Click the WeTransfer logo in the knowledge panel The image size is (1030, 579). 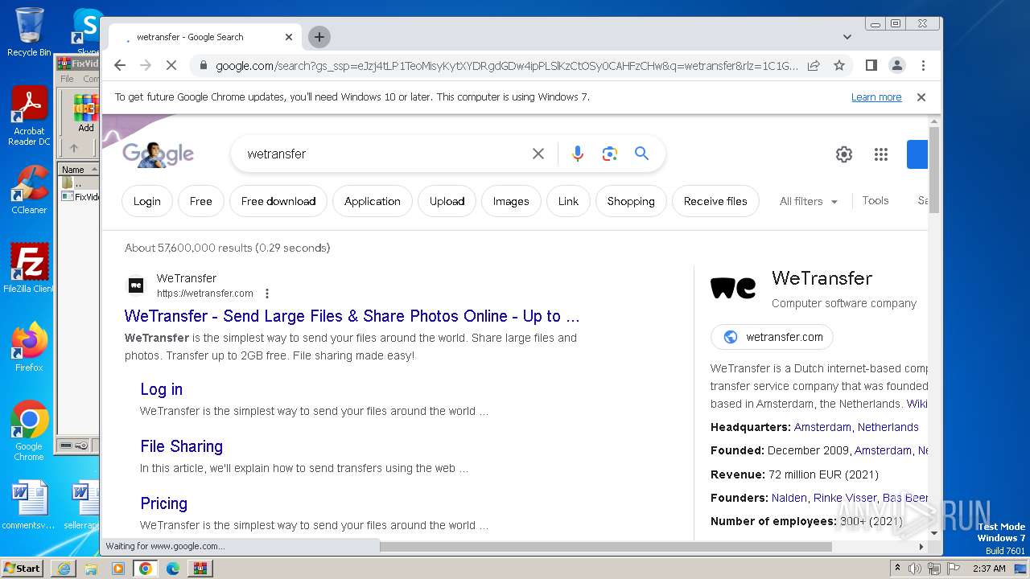733,288
